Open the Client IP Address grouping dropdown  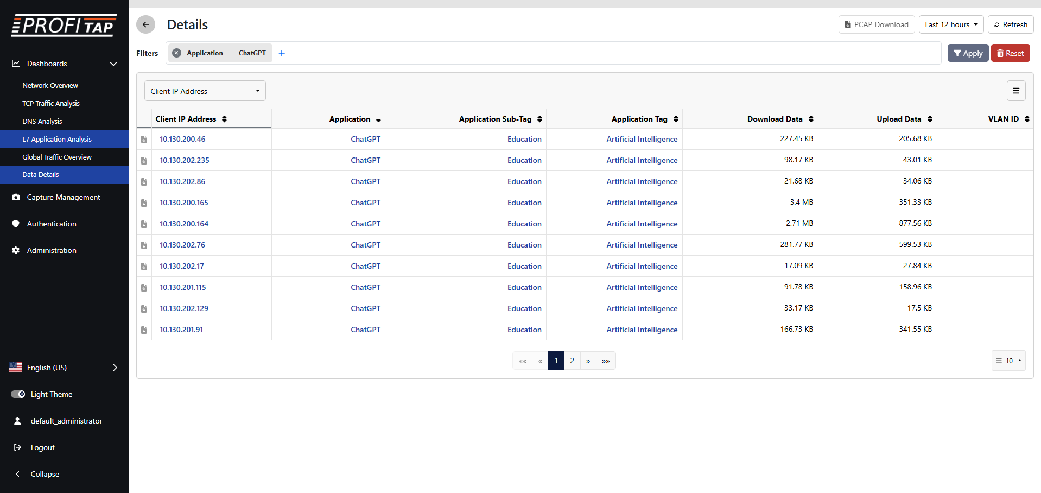pos(205,91)
